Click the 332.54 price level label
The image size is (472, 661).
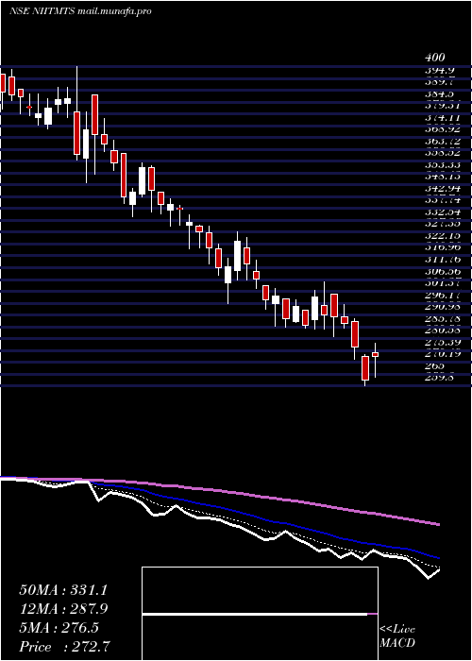coord(442,212)
